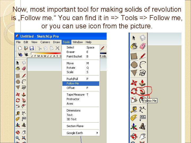Open the Draw menu

[x=57, y=42]
